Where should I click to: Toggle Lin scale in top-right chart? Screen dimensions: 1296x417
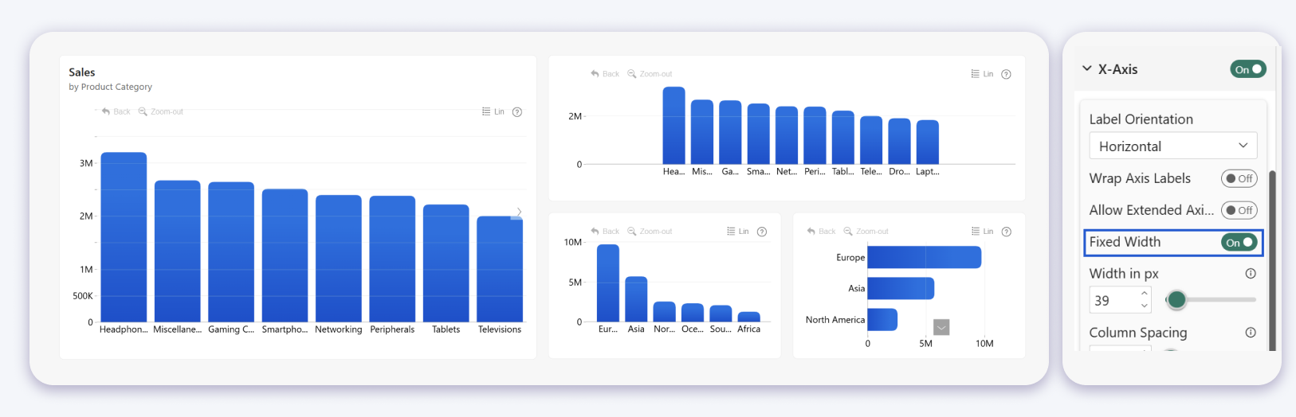point(982,74)
